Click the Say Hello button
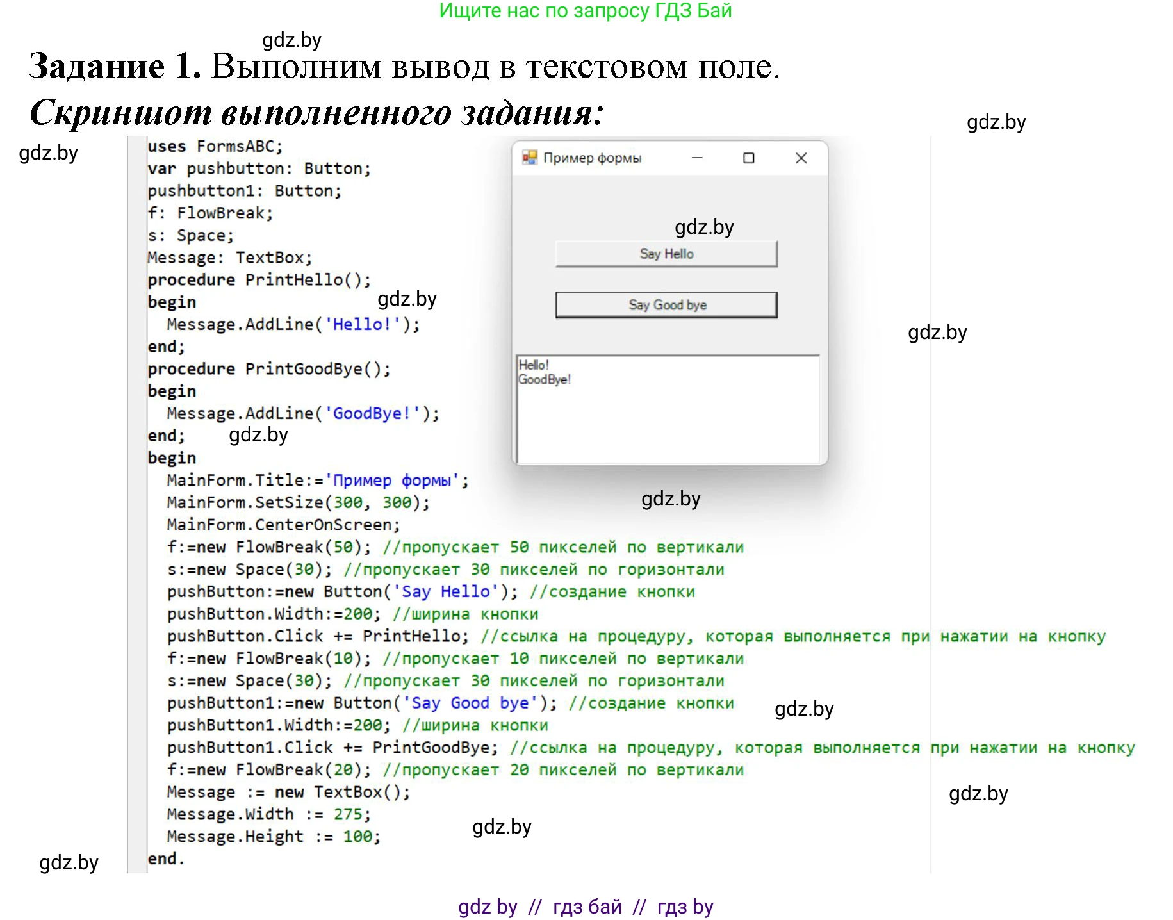 [666, 254]
